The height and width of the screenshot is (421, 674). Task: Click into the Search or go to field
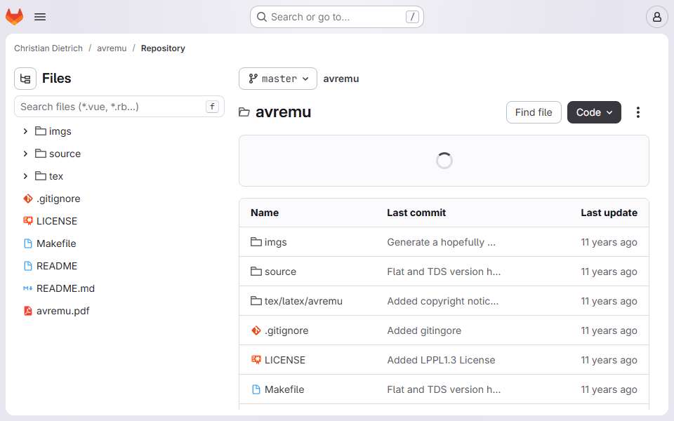click(x=336, y=17)
